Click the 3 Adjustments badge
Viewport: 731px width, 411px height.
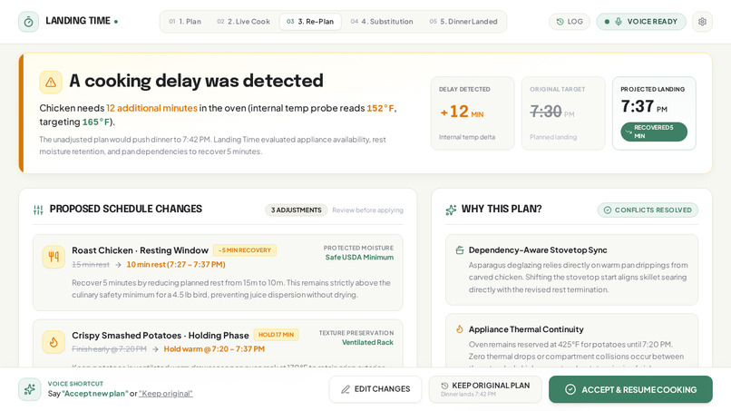point(296,210)
